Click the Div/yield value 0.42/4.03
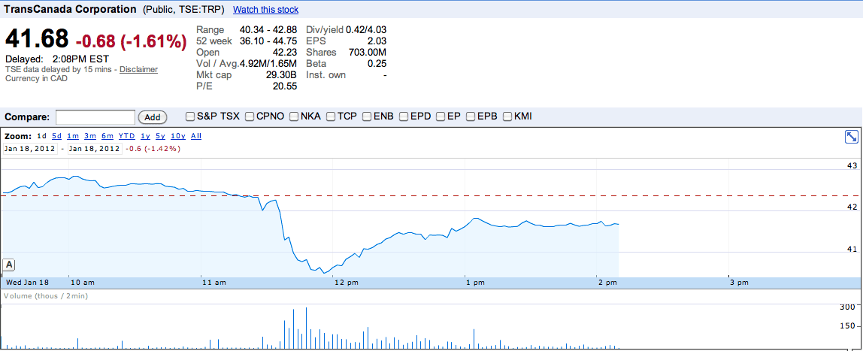Image resolution: width=863 pixels, height=351 pixels. point(366,30)
